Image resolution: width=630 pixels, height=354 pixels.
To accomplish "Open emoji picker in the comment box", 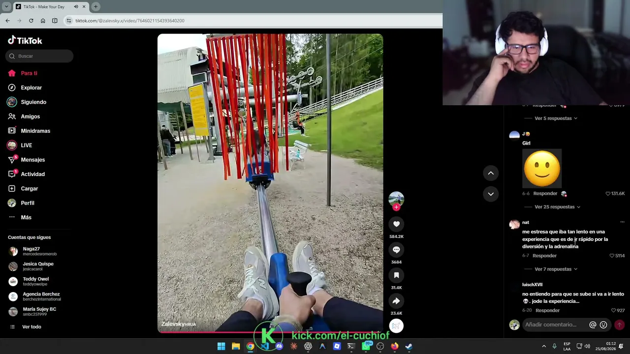I will (x=603, y=324).
